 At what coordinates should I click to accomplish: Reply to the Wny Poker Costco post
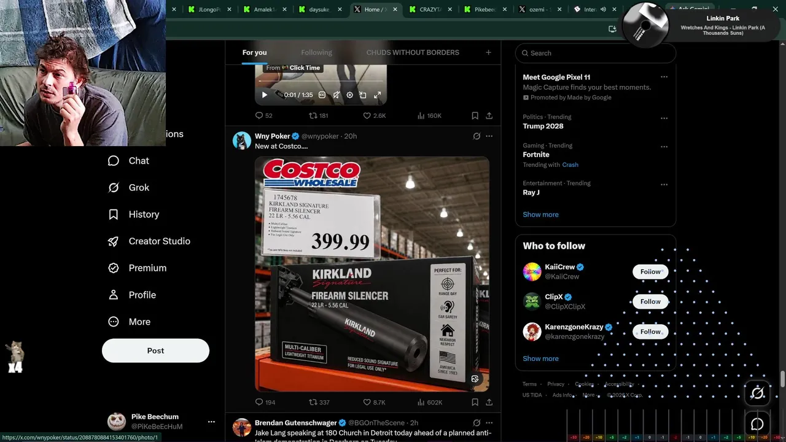(265, 402)
